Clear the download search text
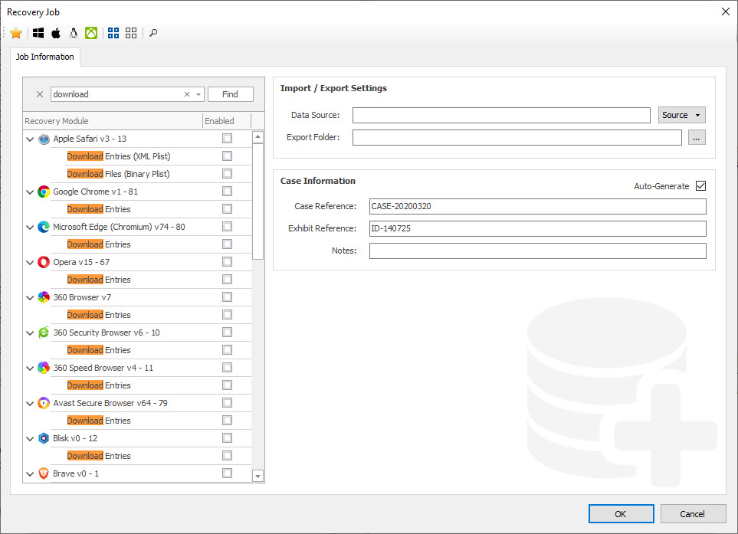Viewport: 738px width, 534px height. point(187,94)
